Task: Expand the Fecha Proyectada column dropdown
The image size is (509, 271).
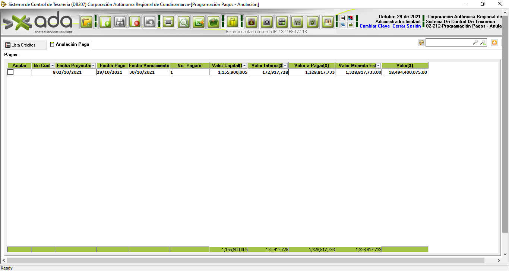Action: [x=93, y=66]
